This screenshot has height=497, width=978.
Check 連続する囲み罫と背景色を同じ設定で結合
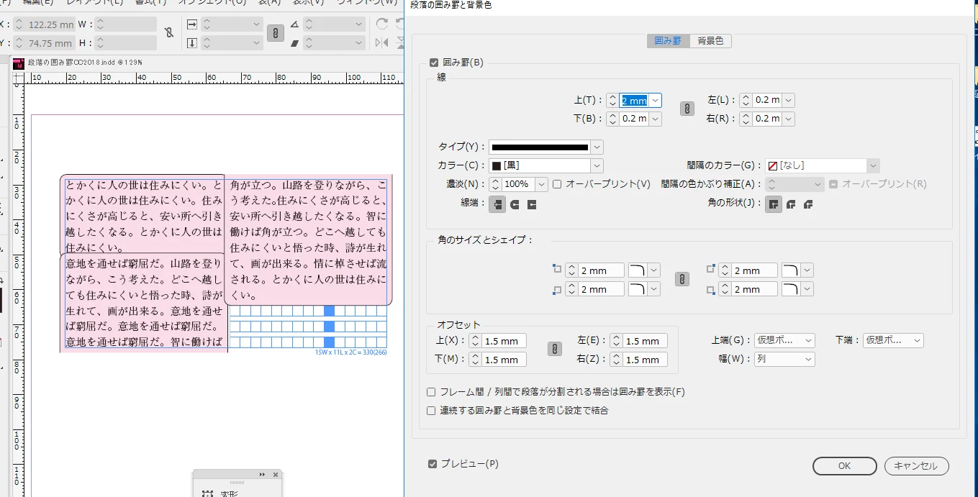tap(431, 411)
